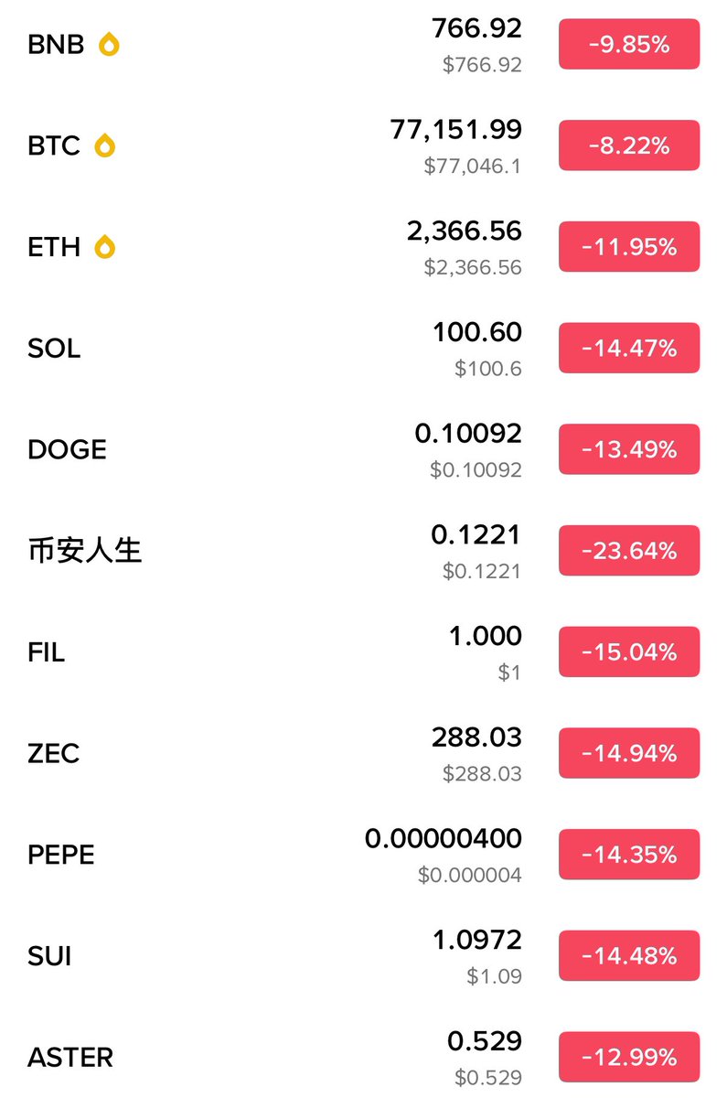Click the FIL -15.04% red badge
Viewport: 727px width, 1098px height.
point(629,652)
